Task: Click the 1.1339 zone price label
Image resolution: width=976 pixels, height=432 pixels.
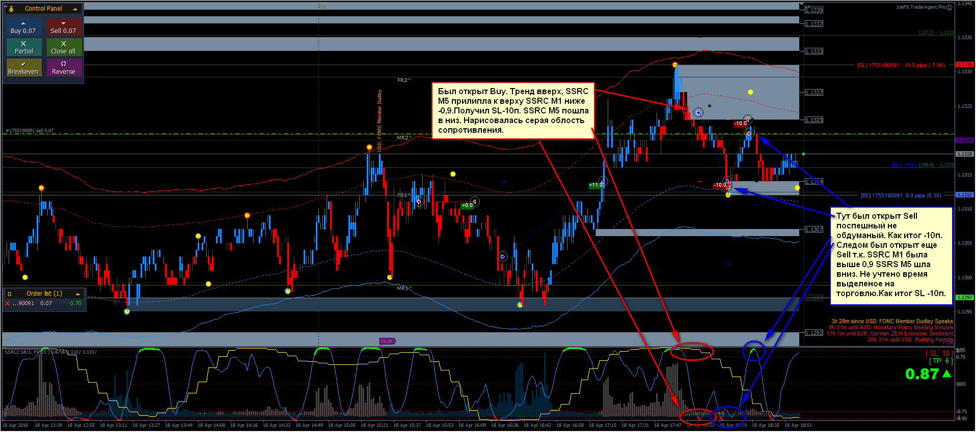Action: (814, 10)
